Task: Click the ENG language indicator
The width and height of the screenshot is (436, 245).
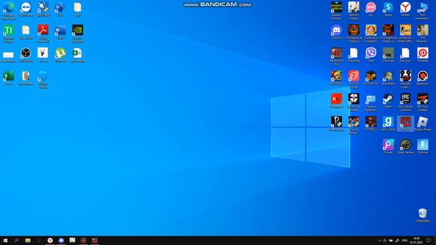Action: point(405,240)
